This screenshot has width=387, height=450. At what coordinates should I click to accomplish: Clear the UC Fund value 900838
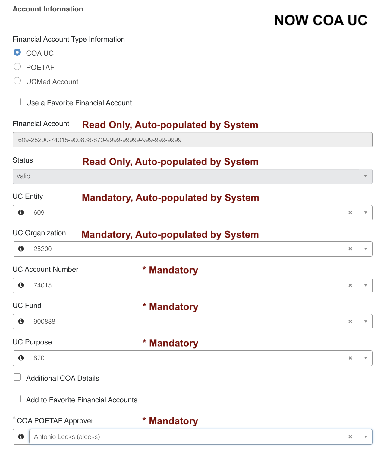[350, 322]
